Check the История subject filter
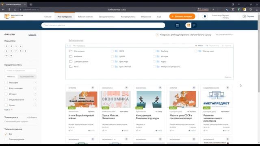260x146 pixels. 6,94
